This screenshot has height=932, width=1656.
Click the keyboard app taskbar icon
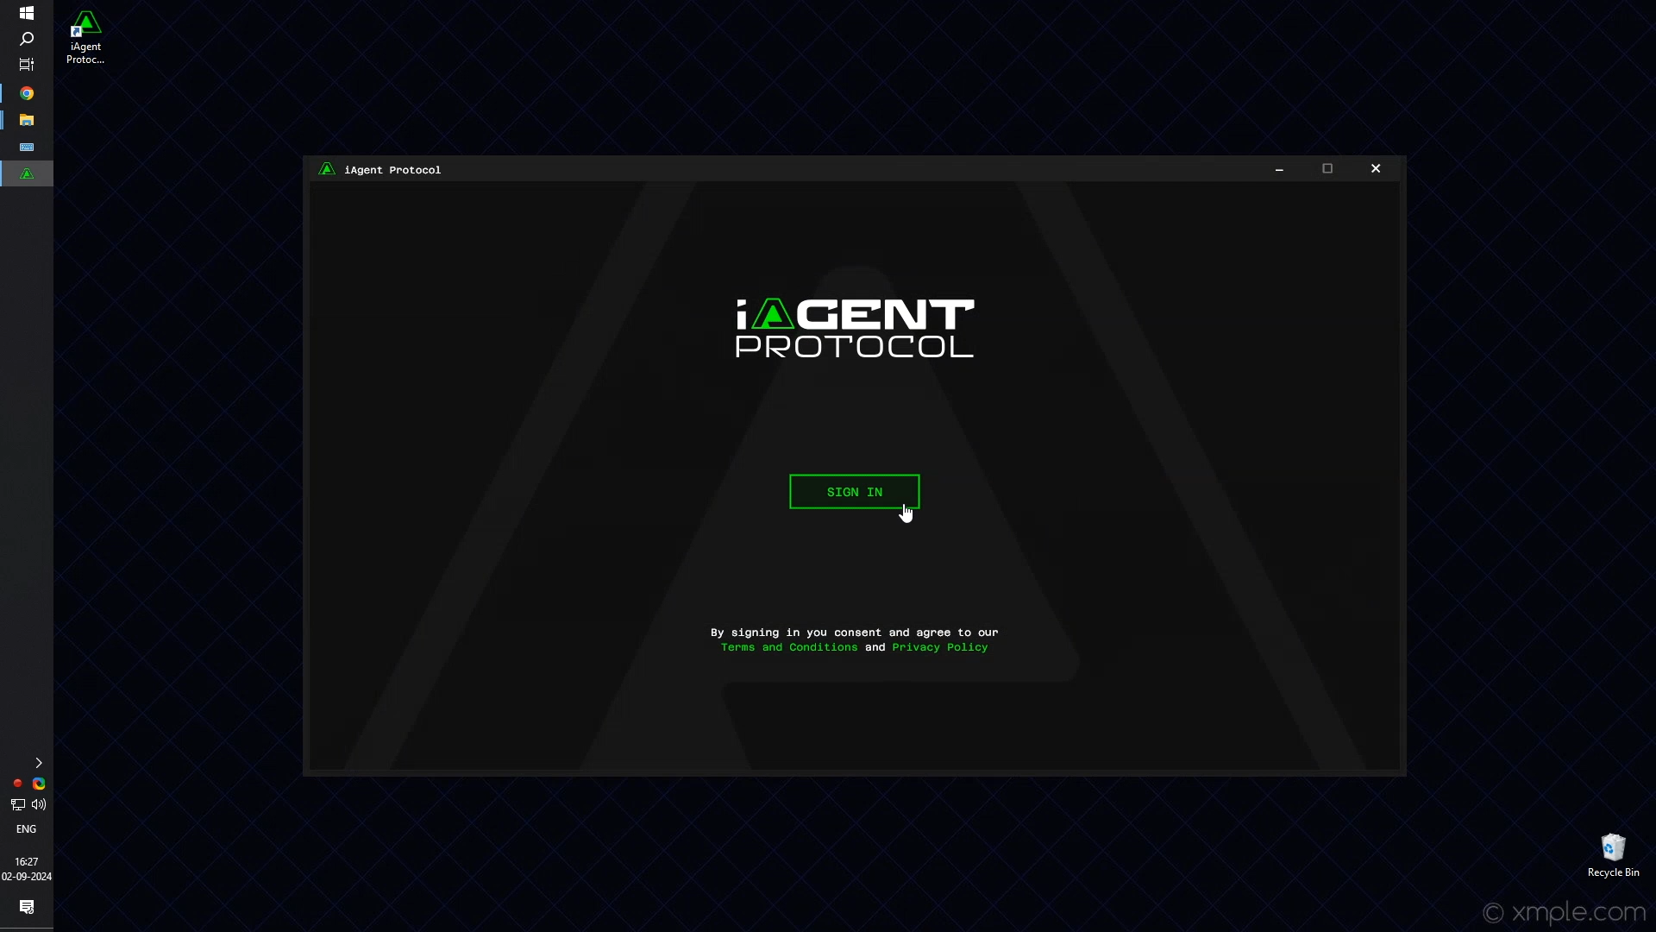(27, 147)
